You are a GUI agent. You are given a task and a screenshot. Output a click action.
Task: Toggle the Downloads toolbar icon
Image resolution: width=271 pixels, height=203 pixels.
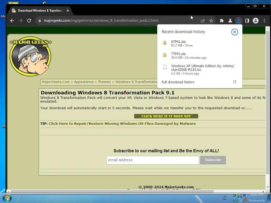coord(238,21)
